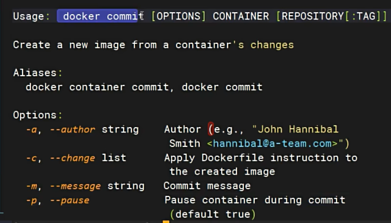Click the -c short flag
The image size is (391, 223).
(32, 158)
